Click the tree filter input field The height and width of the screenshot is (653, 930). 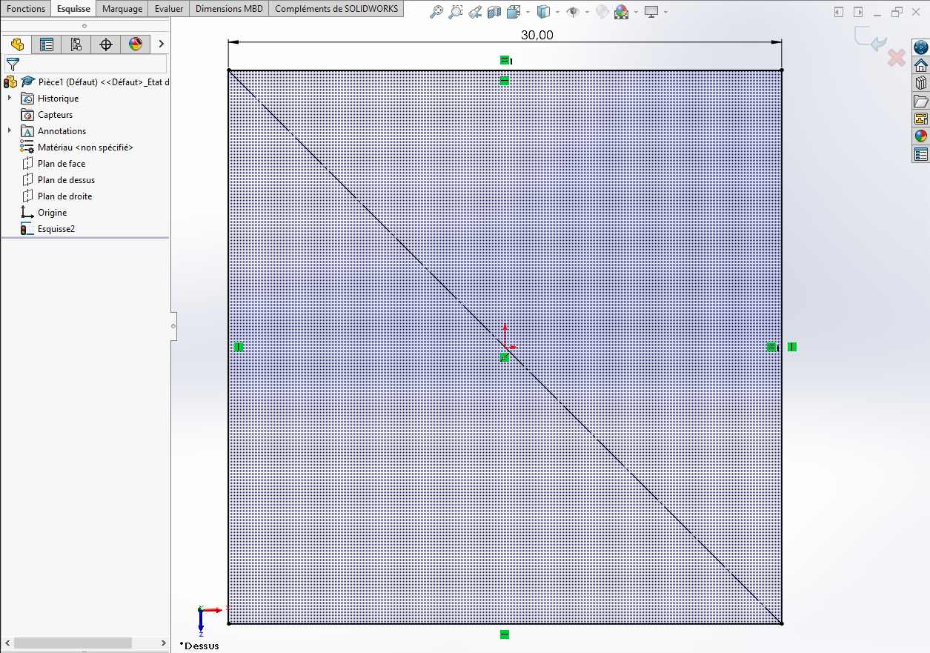tap(86, 64)
